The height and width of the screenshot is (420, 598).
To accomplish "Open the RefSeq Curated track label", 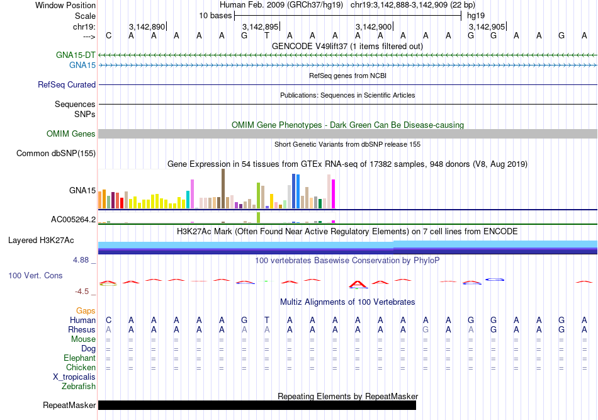I will 66,84.
